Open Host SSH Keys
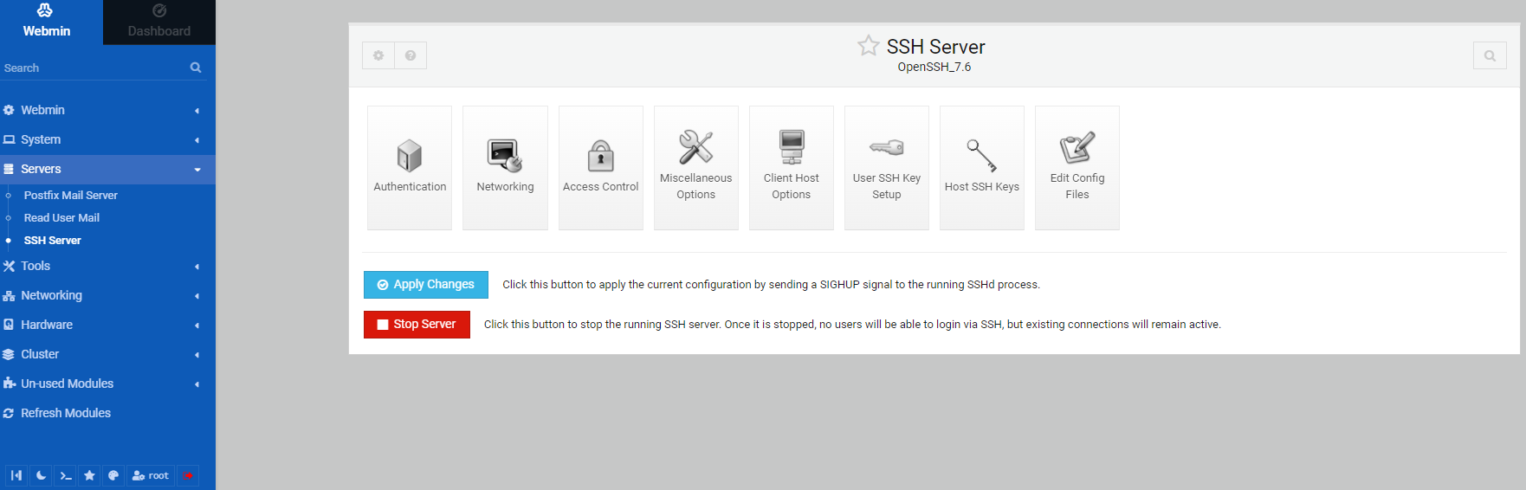 981,167
